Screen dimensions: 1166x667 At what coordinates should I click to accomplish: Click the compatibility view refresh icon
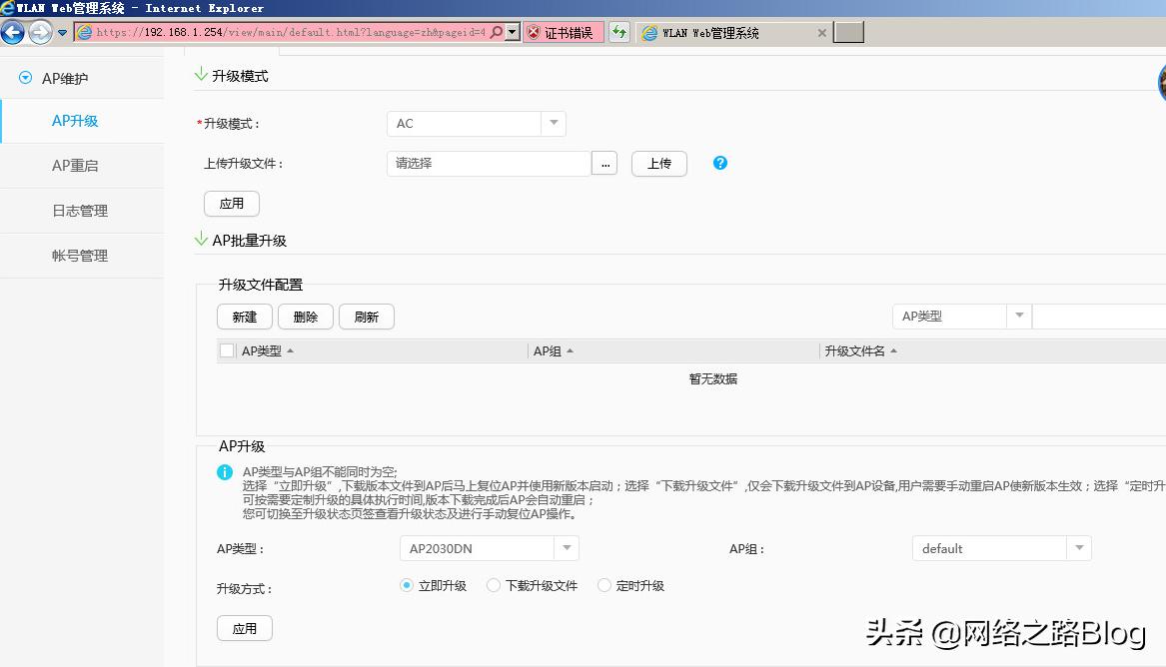coord(618,32)
